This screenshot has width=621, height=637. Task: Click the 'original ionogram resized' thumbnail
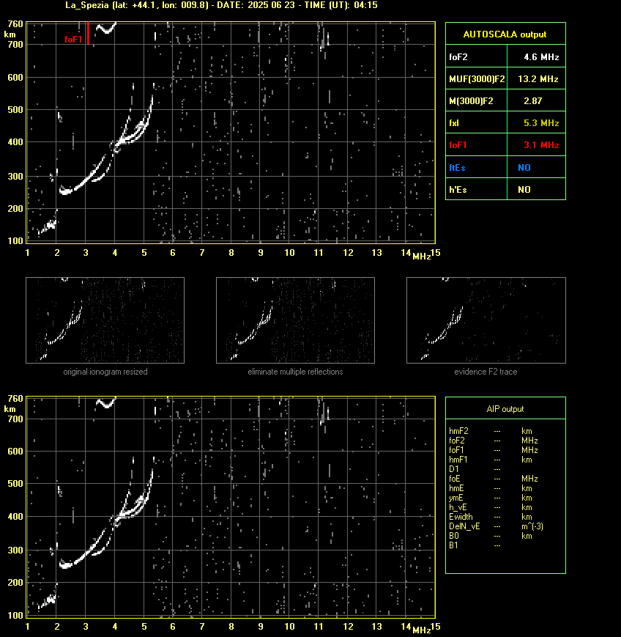(105, 320)
